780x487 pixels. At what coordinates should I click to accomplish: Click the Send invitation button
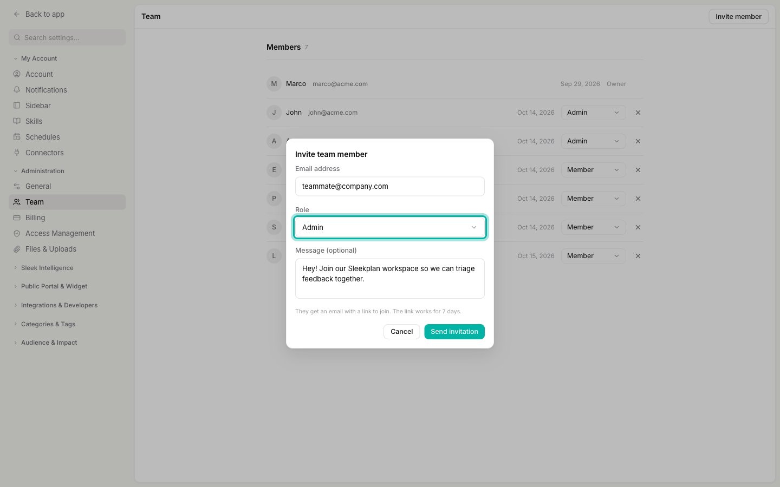pyautogui.click(x=454, y=332)
